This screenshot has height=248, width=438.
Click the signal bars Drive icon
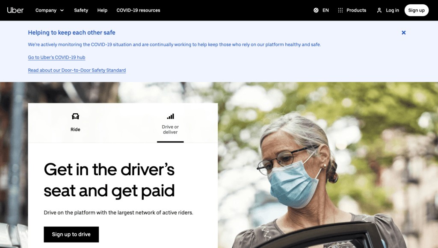(x=170, y=116)
